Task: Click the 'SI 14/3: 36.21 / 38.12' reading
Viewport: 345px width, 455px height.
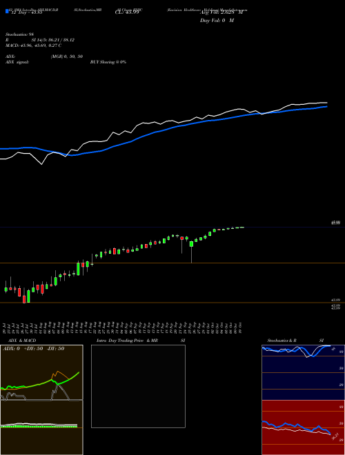Action: tap(53, 40)
